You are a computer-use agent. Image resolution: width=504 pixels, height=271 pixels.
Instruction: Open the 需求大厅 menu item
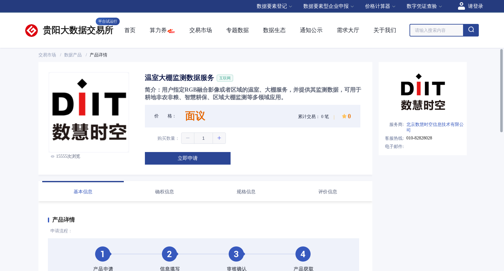[x=348, y=30]
